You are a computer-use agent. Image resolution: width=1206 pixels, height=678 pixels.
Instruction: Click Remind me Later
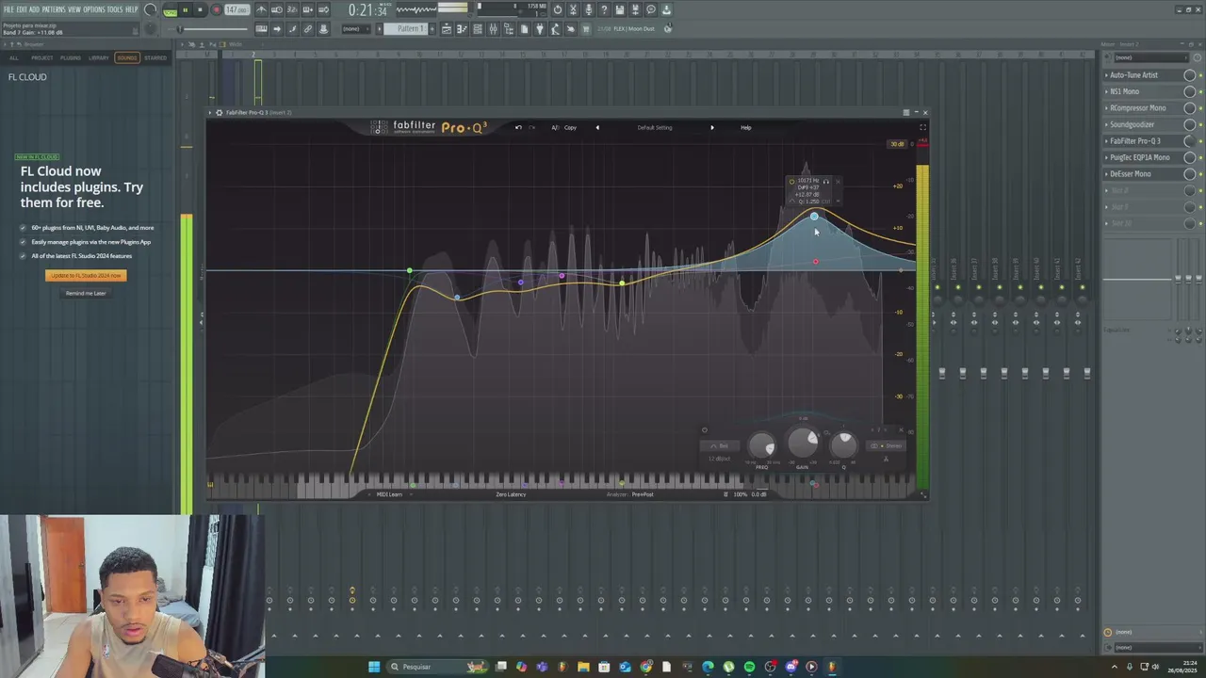86,293
